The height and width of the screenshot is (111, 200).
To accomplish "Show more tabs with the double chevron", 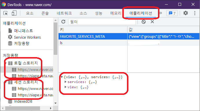I will (x=161, y=13).
